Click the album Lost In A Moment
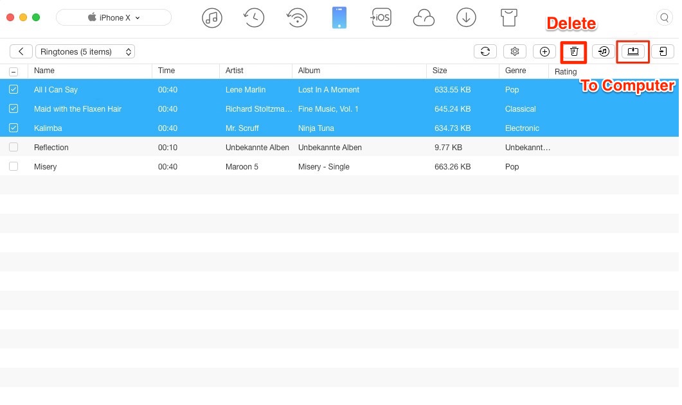This screenshot has width=682, height=405. click(x=328, y=90)
